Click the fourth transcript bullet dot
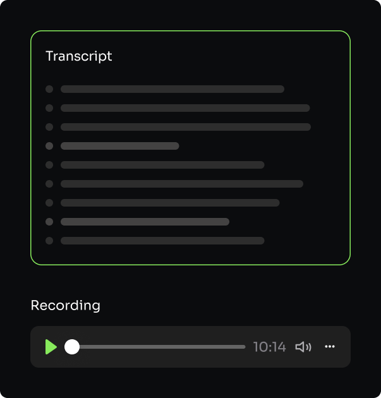381x398 pixels. tap(49, 146)
